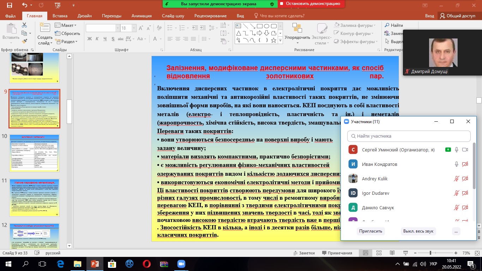Click the Undo arrow icon
482x271 pixels.
pos(25,5)
